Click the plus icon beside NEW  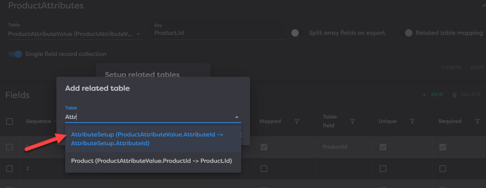(x=424, y=95)
